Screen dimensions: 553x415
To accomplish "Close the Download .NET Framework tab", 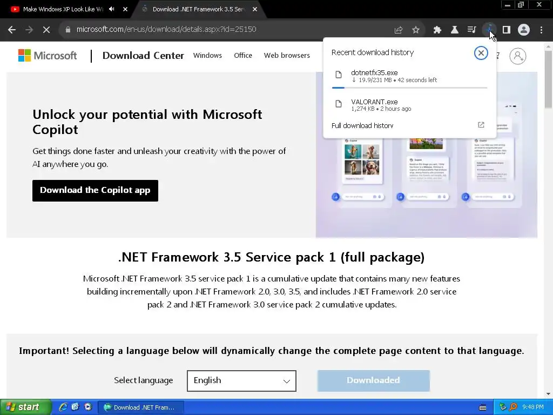I will tap(255, 9).
